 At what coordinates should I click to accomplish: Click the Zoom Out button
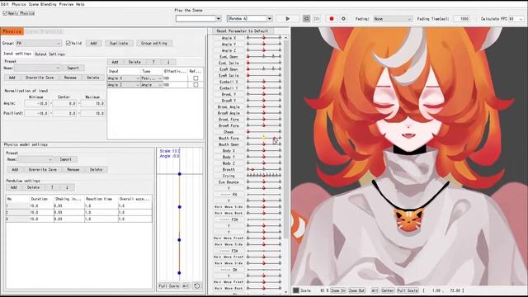[x=356, y=290]
